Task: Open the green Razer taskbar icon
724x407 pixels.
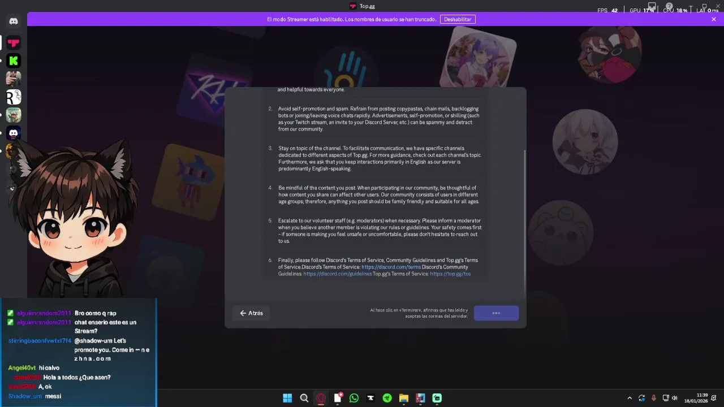Action: [387, 398]
